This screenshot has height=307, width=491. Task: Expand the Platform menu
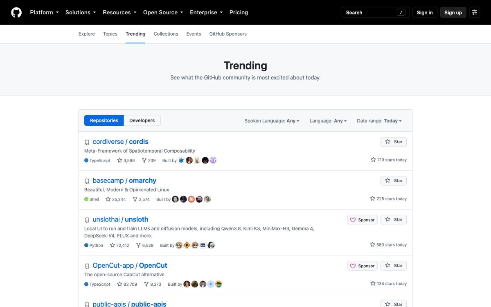click(44, 12)
